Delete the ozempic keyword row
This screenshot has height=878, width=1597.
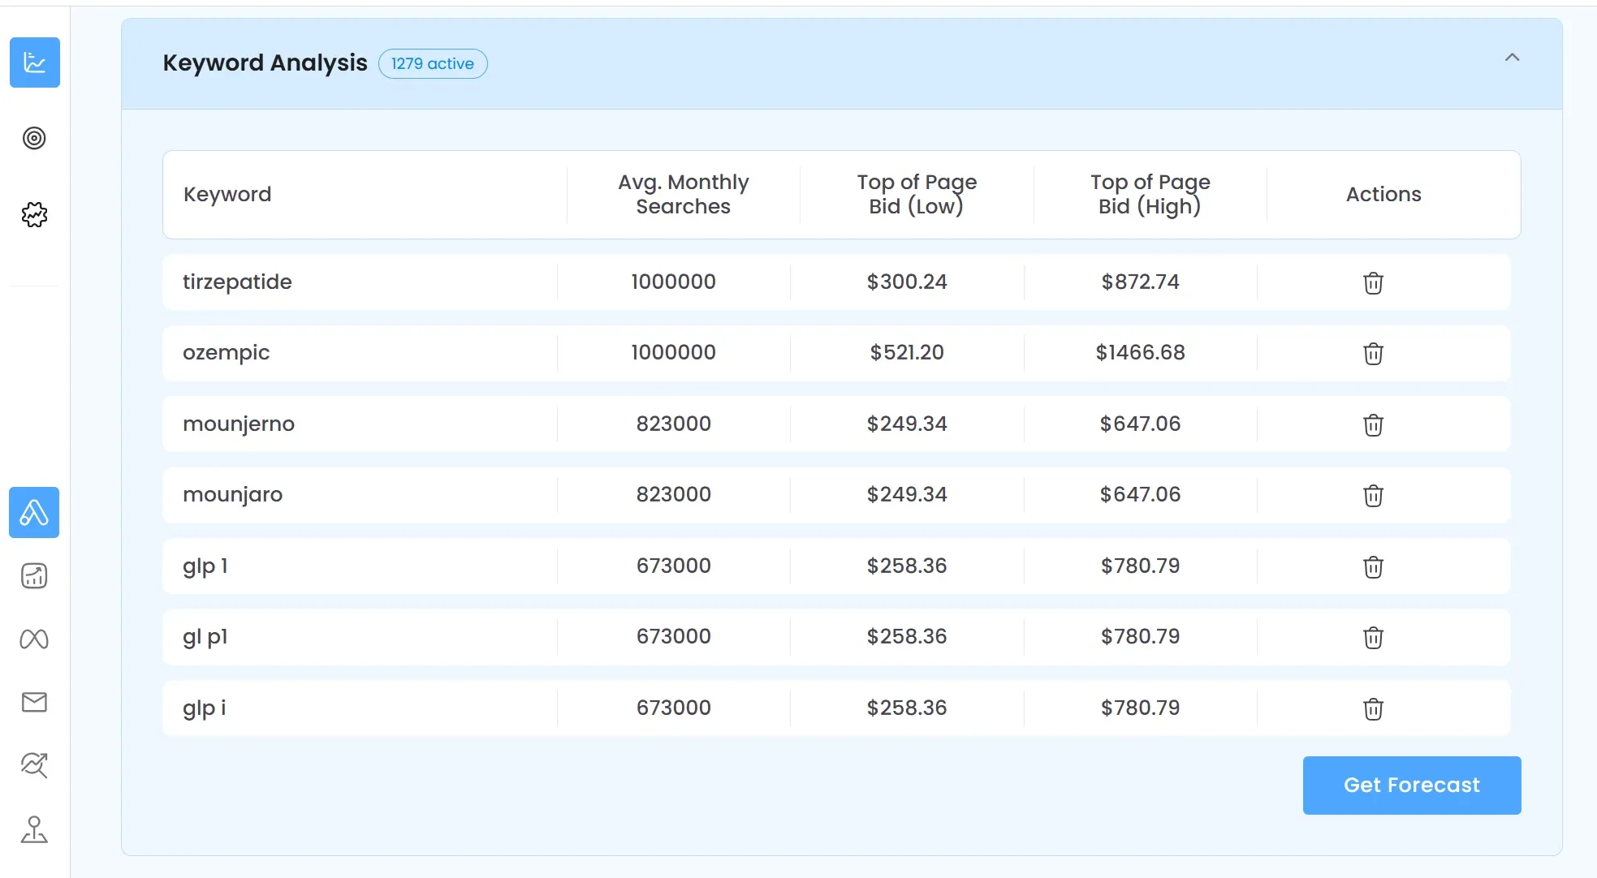[x=1372, y=354]
